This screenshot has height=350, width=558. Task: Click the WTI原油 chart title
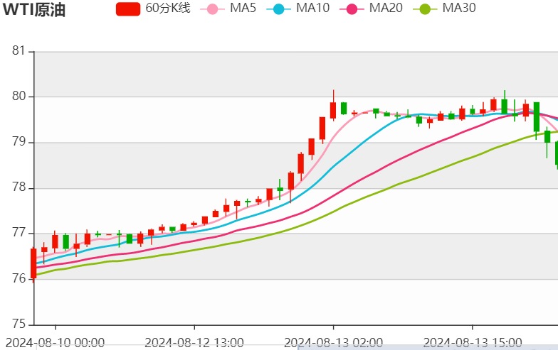pos(34,10)
